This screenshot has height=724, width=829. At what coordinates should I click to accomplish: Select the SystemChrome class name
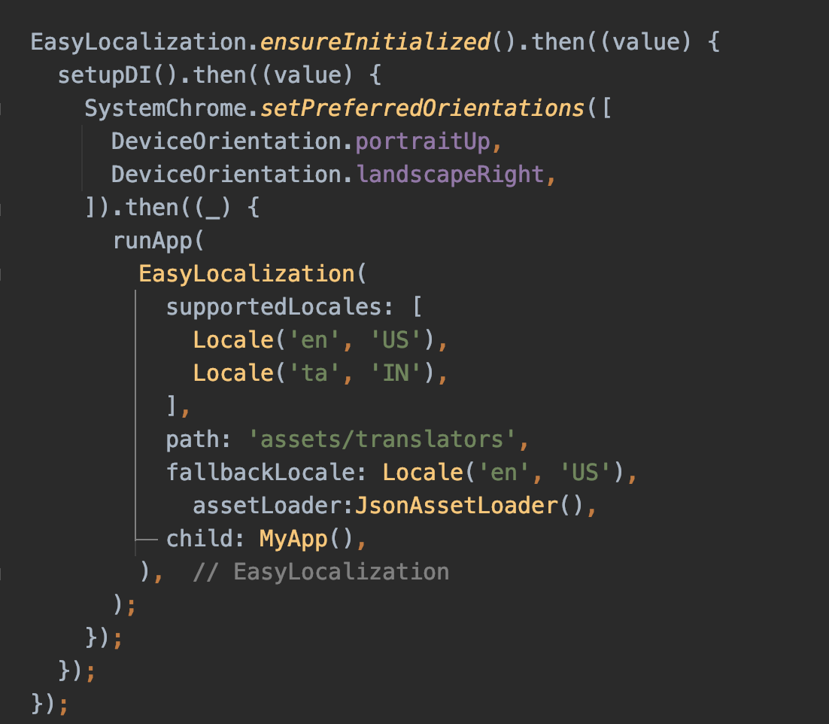click(165, 108)
